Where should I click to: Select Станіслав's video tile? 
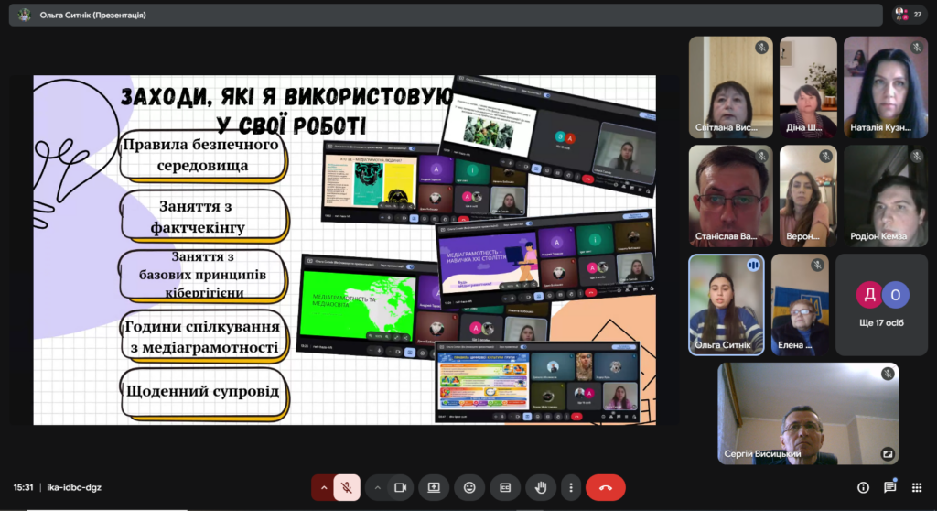[730, 196]
